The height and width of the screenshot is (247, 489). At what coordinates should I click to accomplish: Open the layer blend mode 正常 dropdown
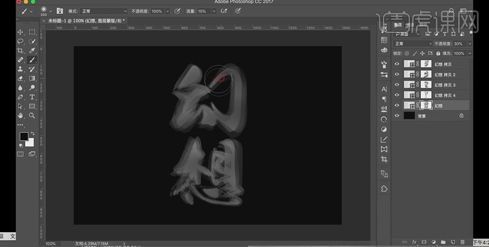[412, 43]
